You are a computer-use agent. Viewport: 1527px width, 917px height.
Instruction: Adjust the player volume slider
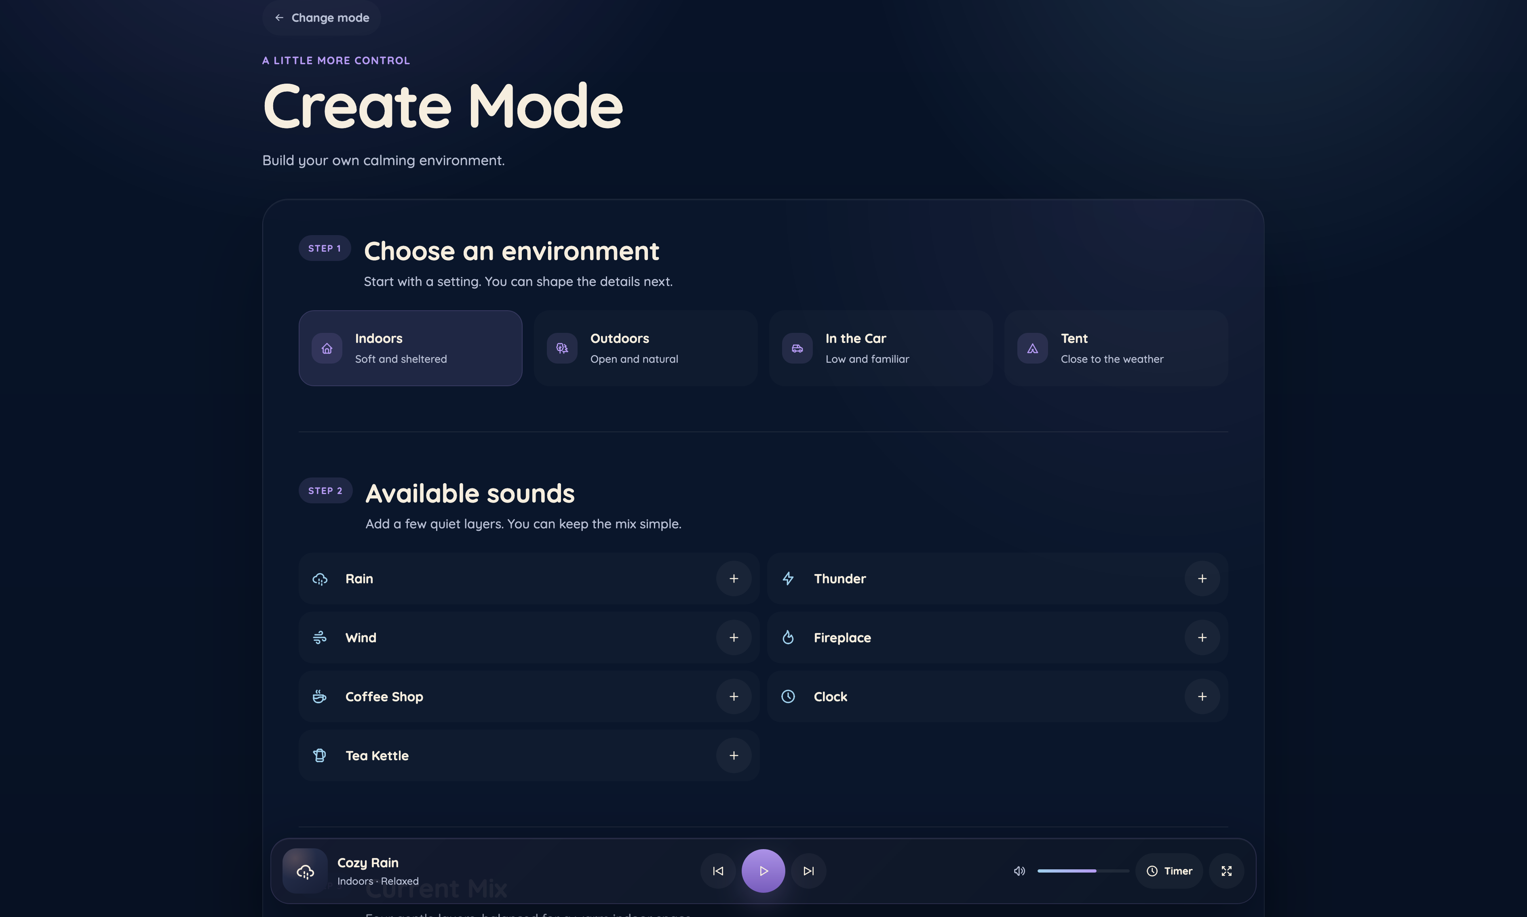click(1082, 871)
